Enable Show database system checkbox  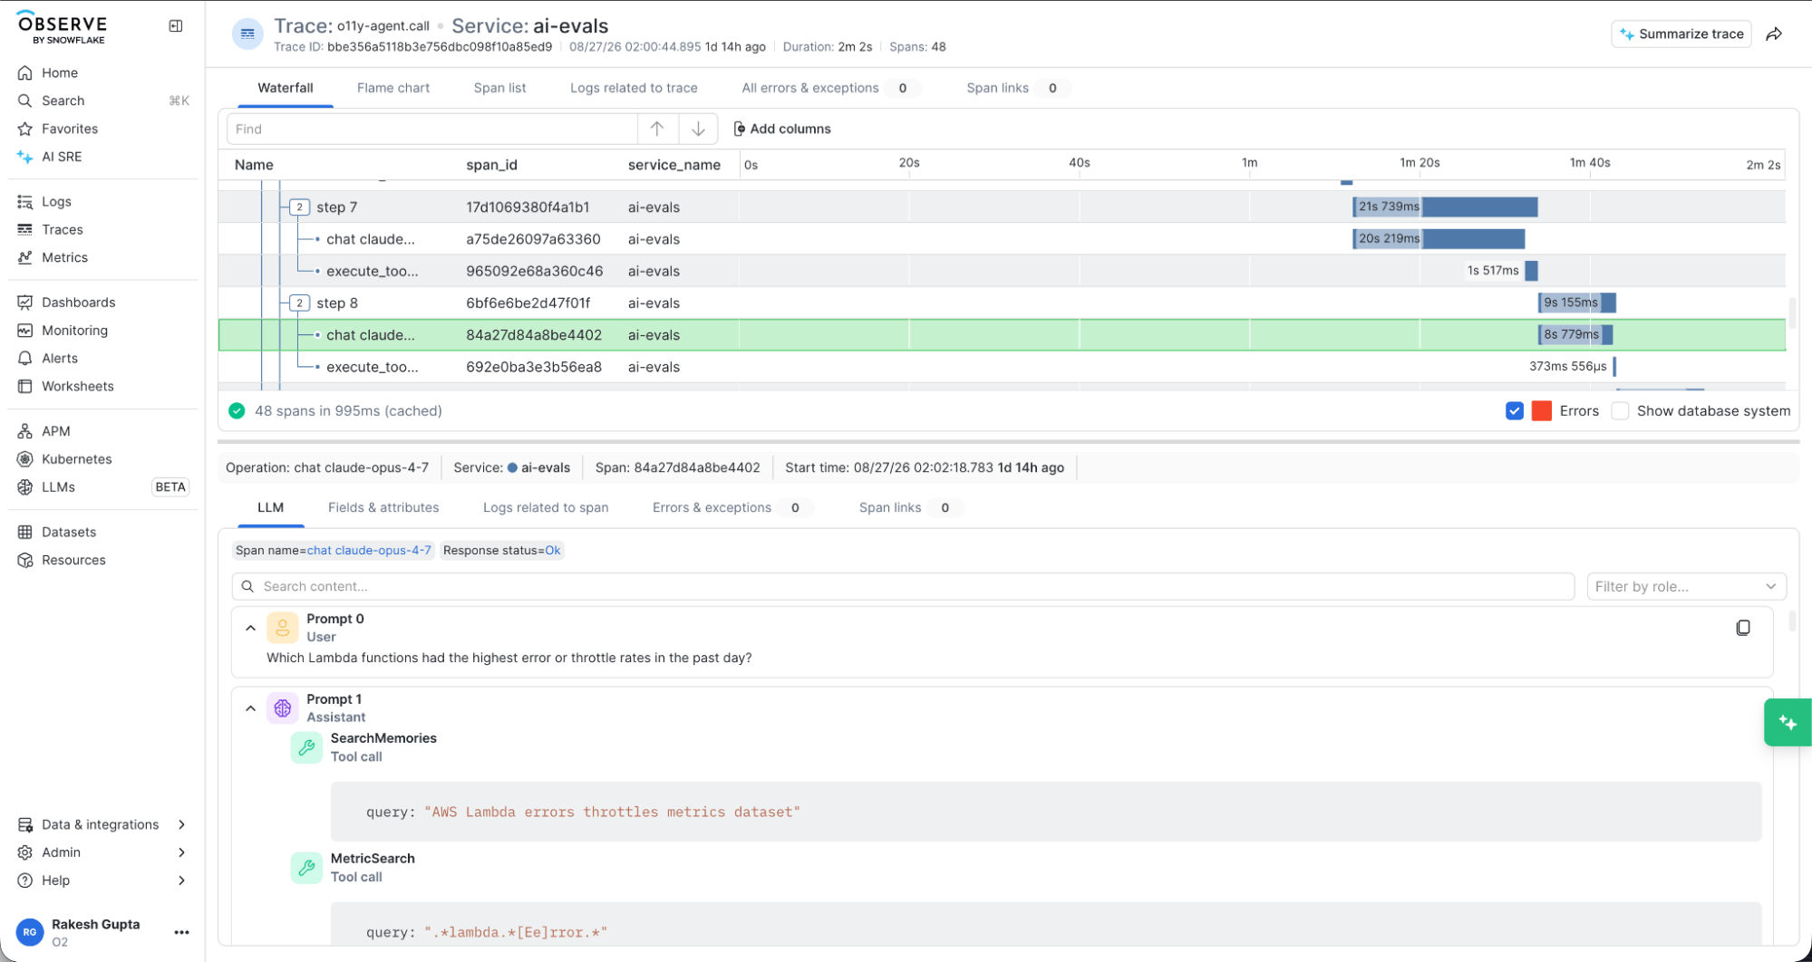[x=1620, y=410]
